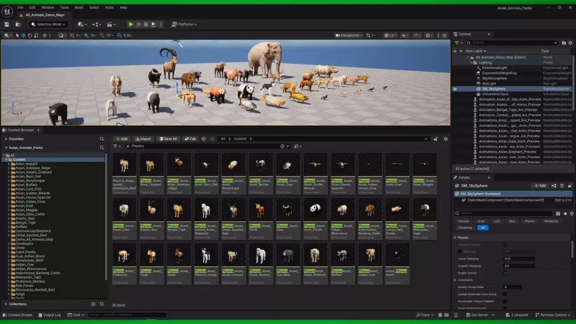Click the Details favorites star icon
Screen dimensions: 576x324
click(565, 213)
